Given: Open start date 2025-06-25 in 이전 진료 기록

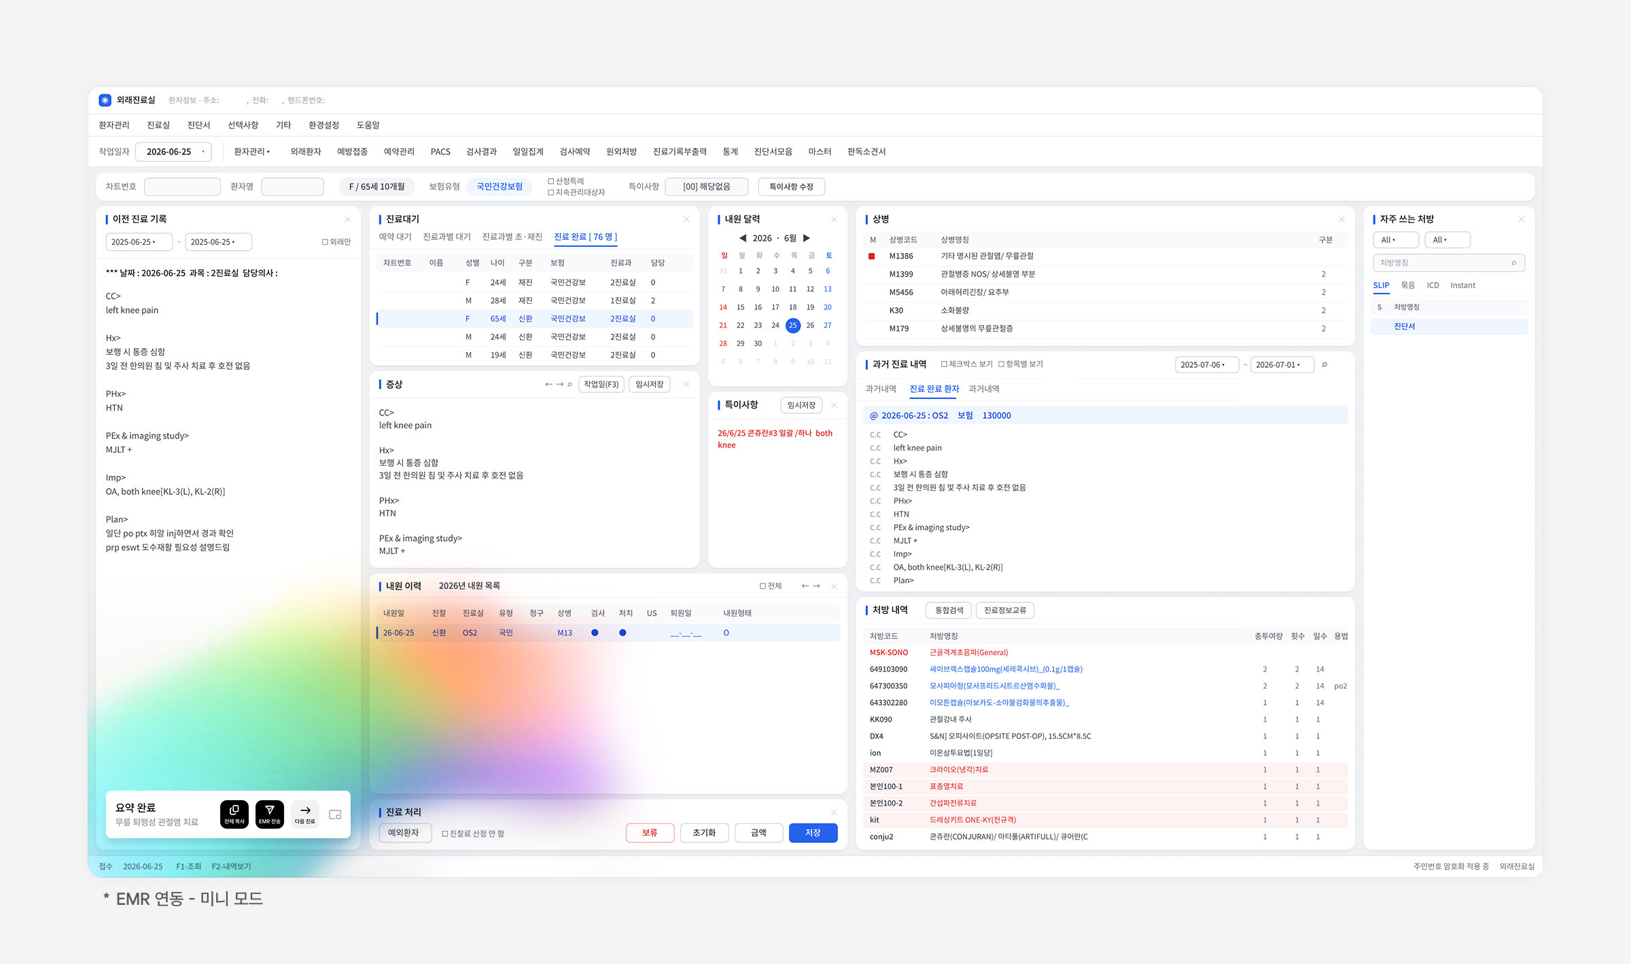Looking at the screenshot, I should [139, 242].
